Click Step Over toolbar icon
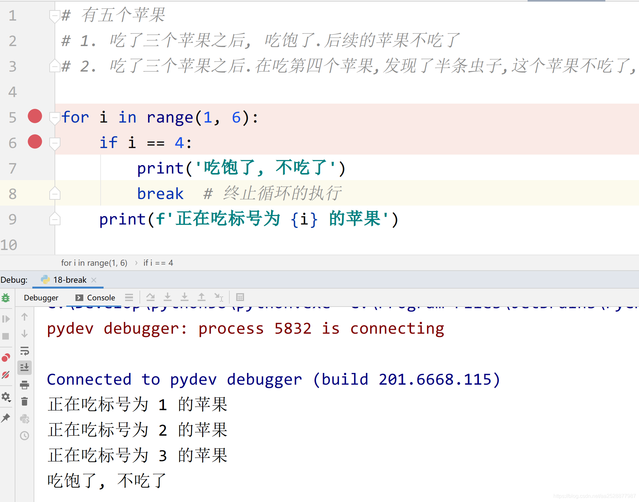The height and width of the screenshot is (502, 639). [151, 297]
